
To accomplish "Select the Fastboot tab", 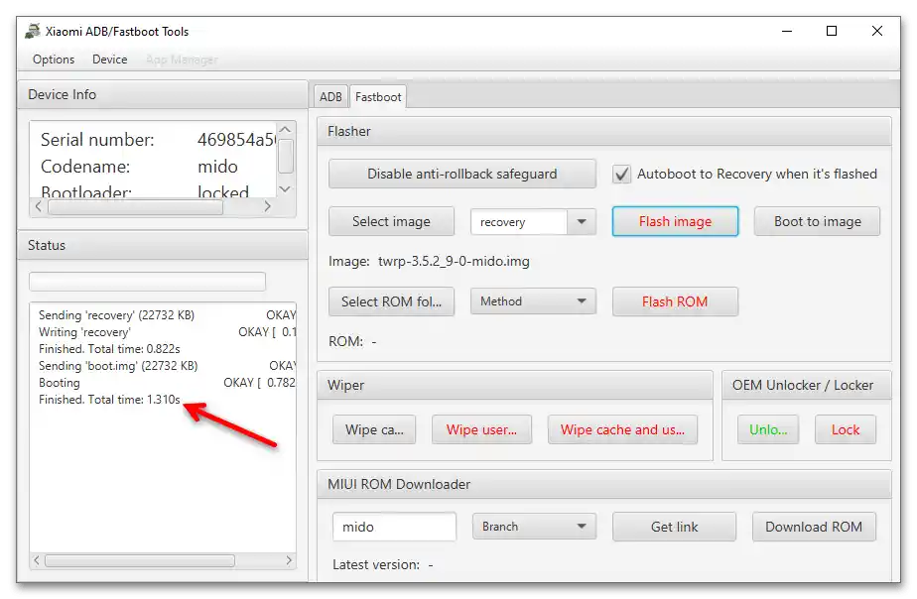I will [378, 96].
